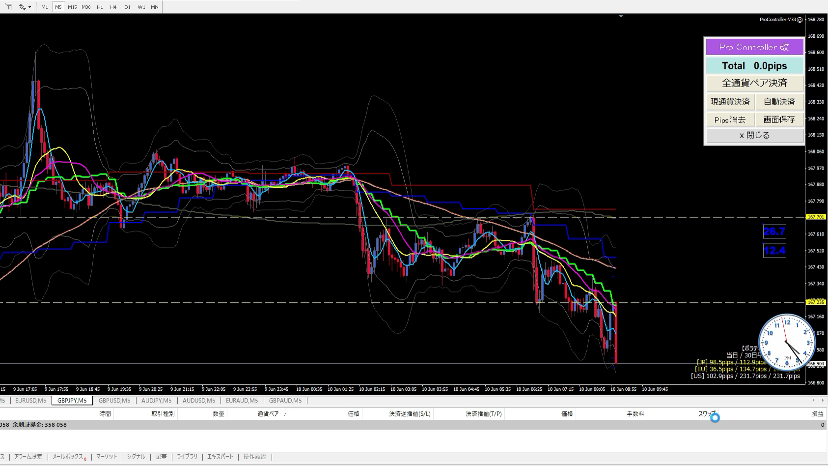
Task: Click the Total 0.0pips display
Action: point(754,66)
